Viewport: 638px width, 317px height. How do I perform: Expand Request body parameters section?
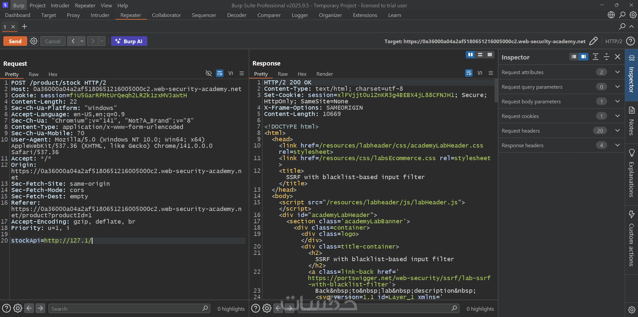(617, 101)
